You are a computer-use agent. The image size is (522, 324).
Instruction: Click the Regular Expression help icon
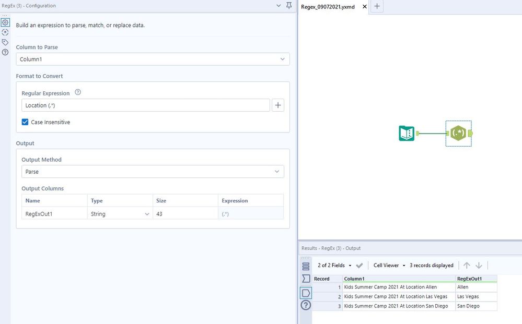click(x=77, y=92)
